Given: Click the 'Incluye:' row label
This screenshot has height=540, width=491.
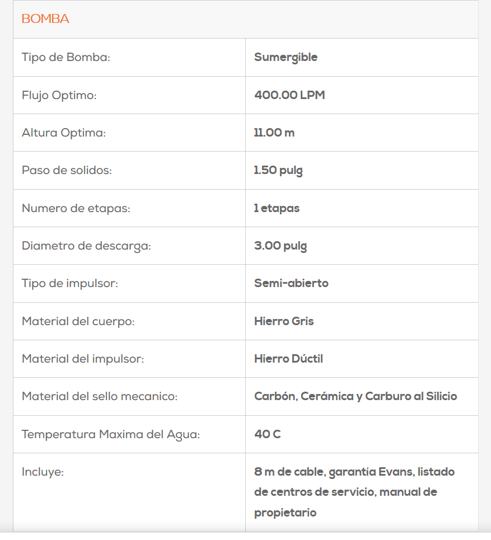Looking at the screenshot, I should 43,472.
